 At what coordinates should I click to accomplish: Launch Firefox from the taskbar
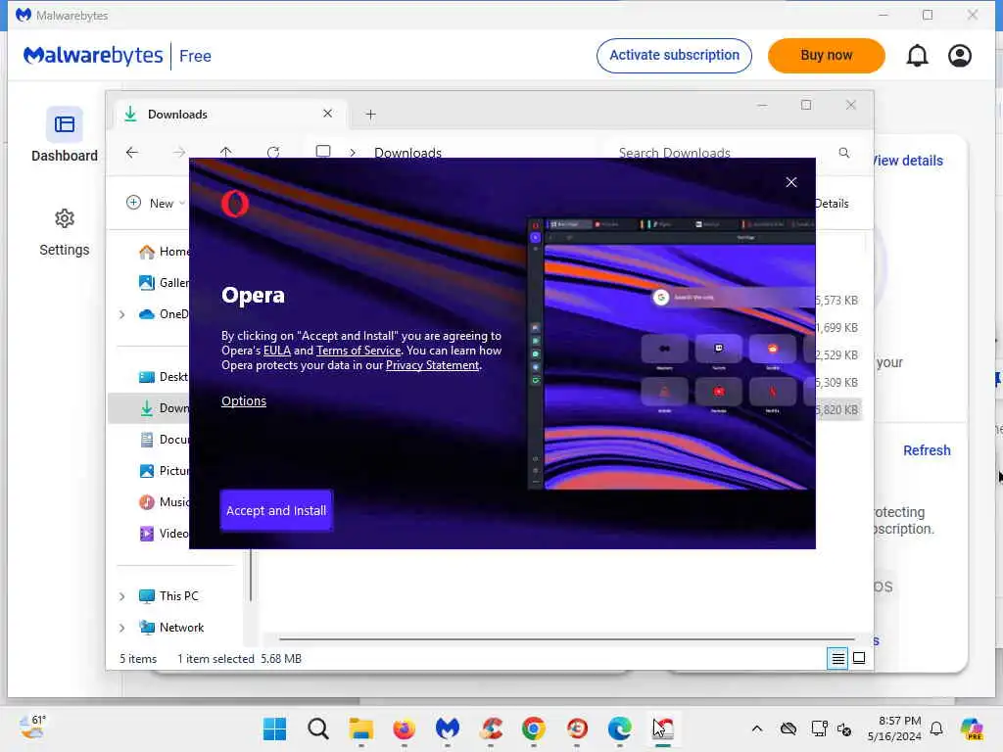[404, 728]
